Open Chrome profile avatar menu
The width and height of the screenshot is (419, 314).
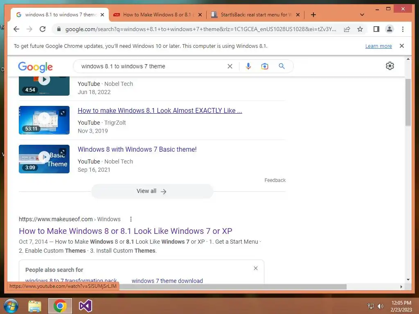[x=390, y=29]
